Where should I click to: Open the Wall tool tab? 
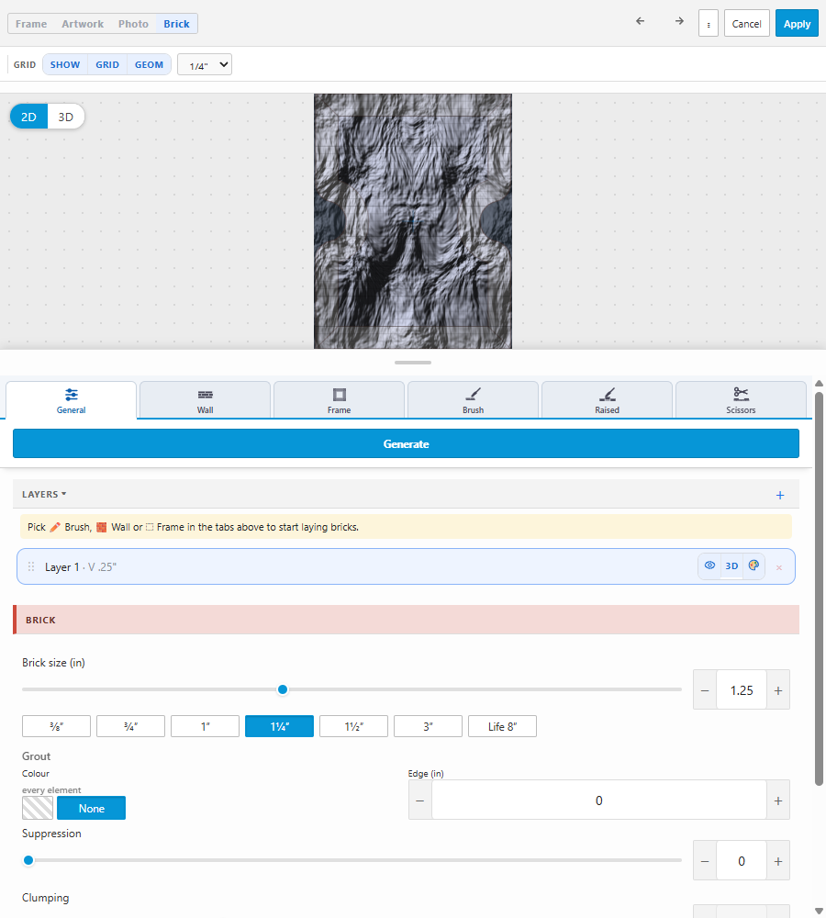205,400
